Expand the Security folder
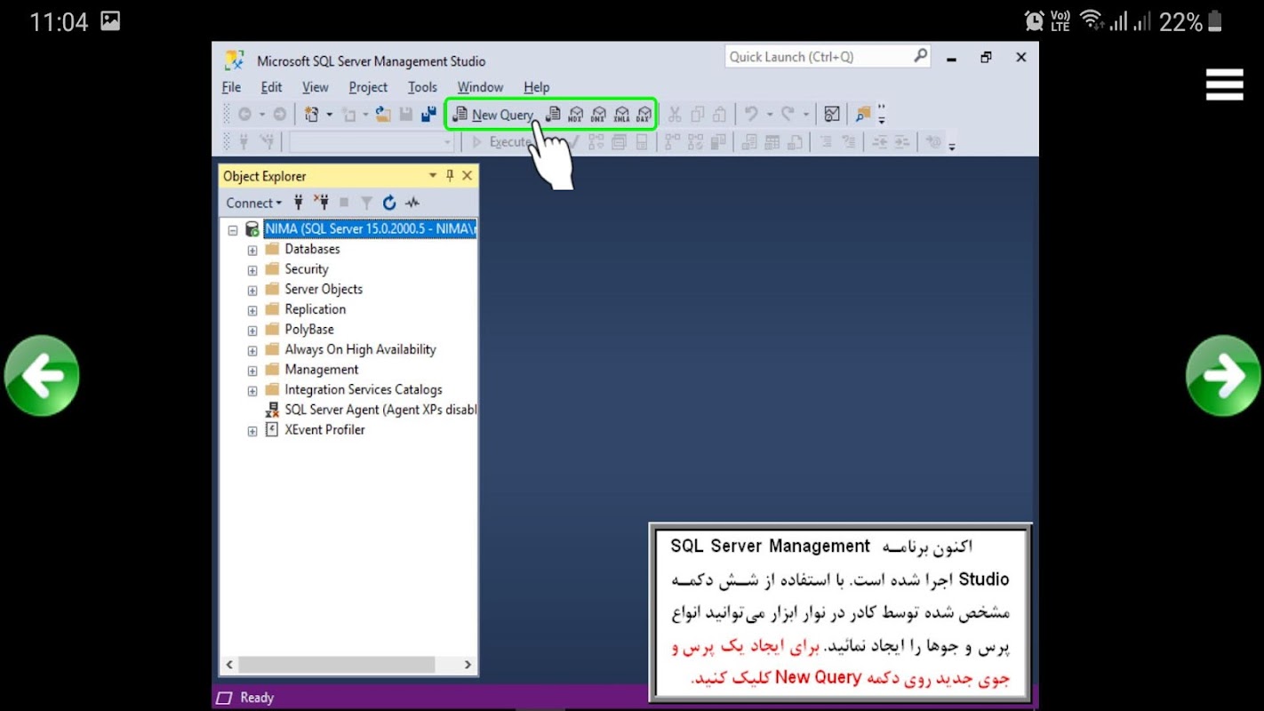Screen dimensions: 1264x711 [x=252, y=270]
